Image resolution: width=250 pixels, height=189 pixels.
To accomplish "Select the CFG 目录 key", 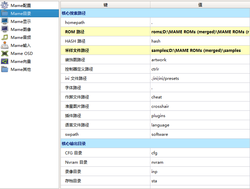I will [105, 153].
